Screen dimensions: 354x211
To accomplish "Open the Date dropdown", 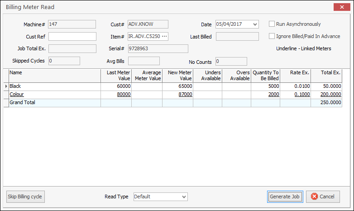I will coord(255,24).
